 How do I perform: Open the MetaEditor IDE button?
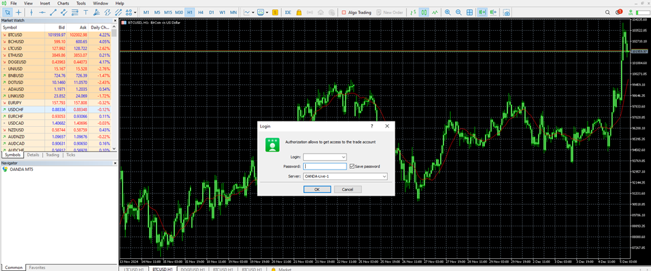pos(288,13)
